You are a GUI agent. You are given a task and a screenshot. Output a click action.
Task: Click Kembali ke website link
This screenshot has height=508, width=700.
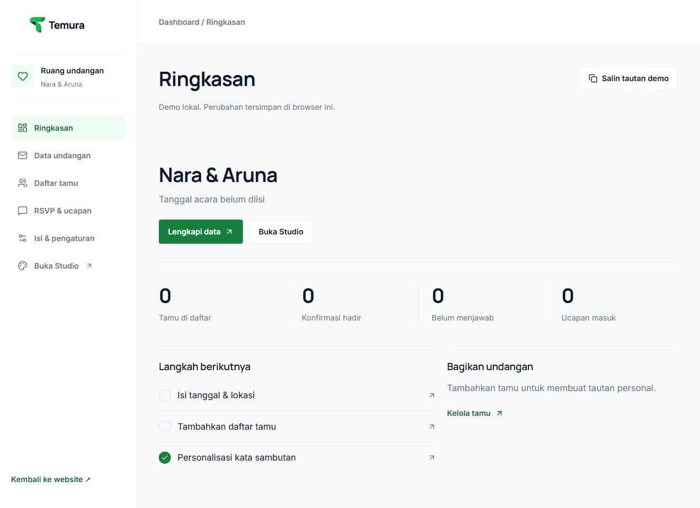pos(51,479)
